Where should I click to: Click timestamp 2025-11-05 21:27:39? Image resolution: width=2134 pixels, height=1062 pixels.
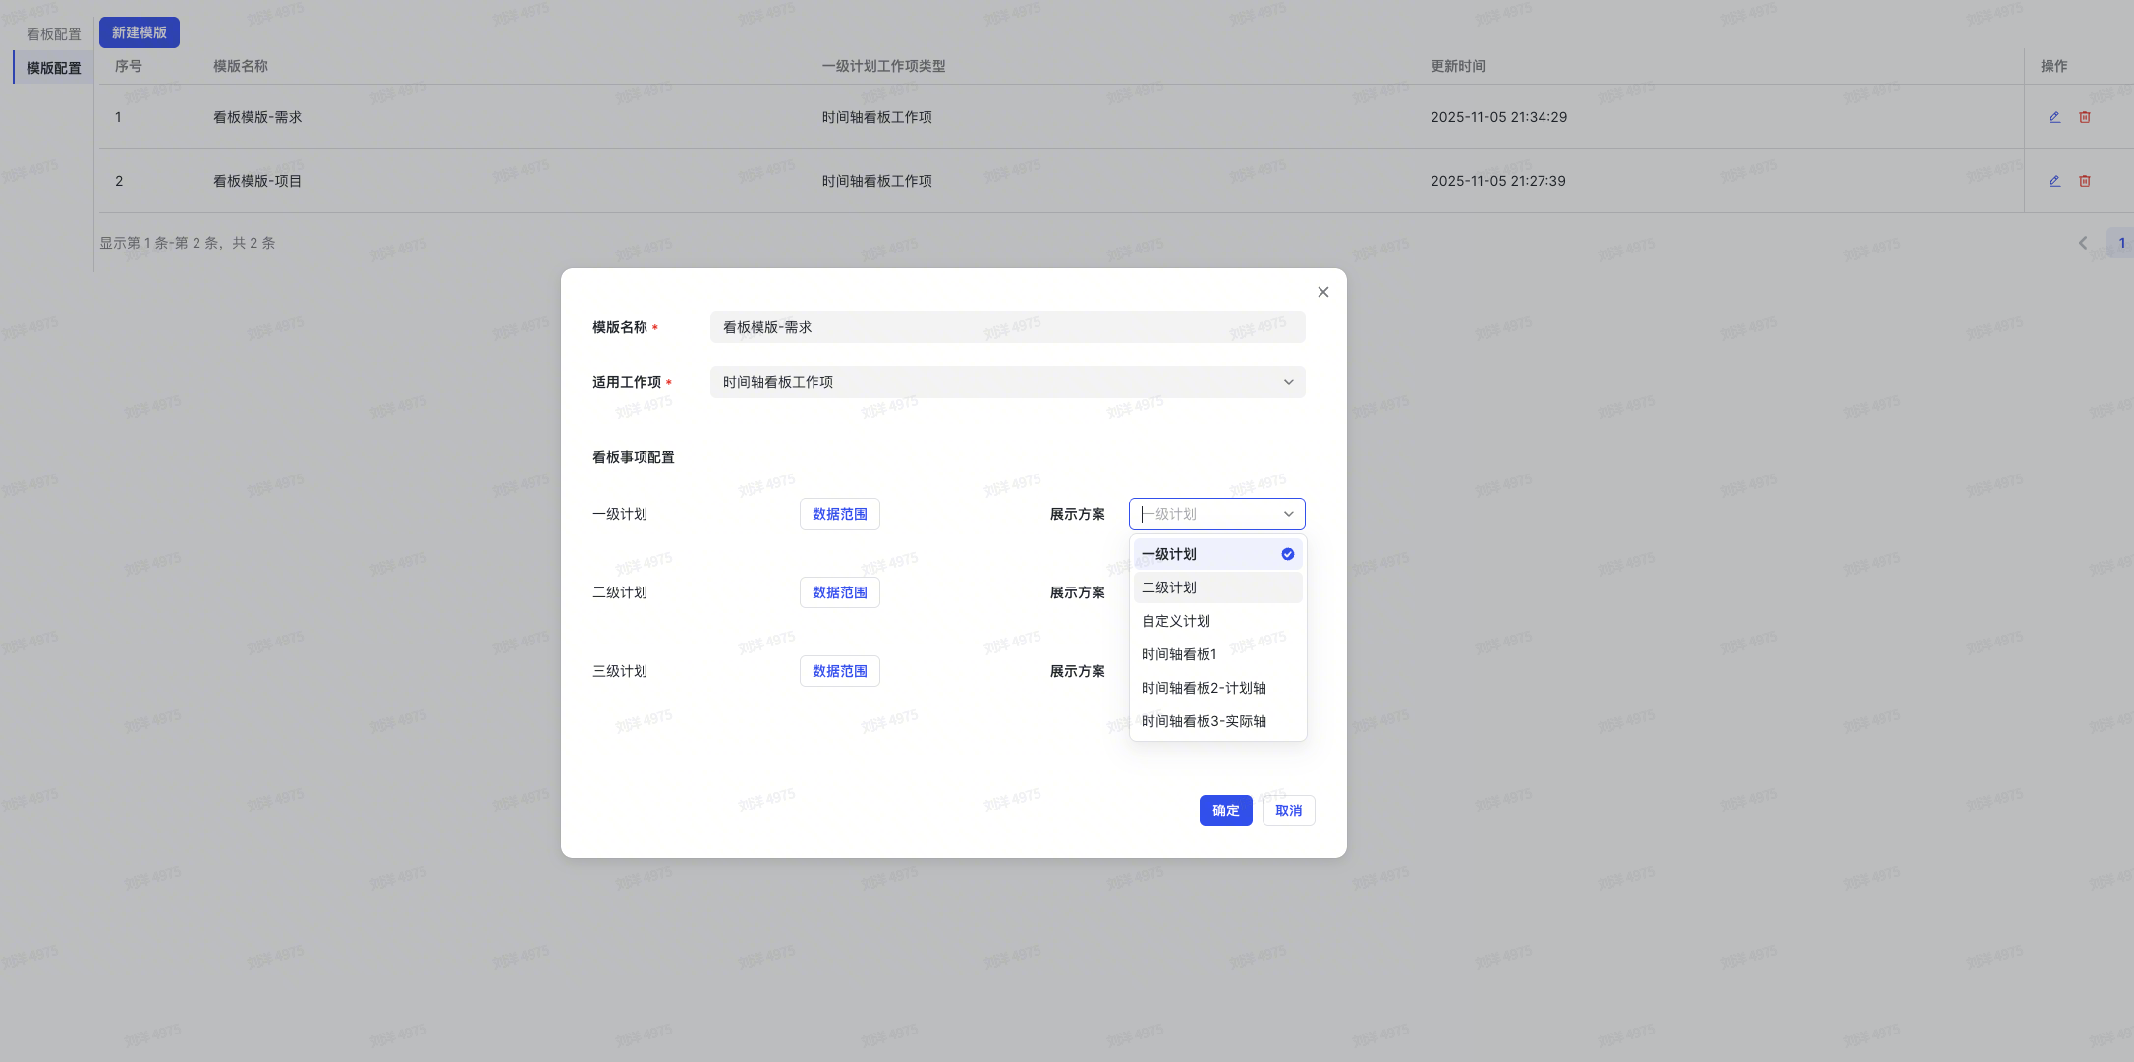[x=1498, y=181]
